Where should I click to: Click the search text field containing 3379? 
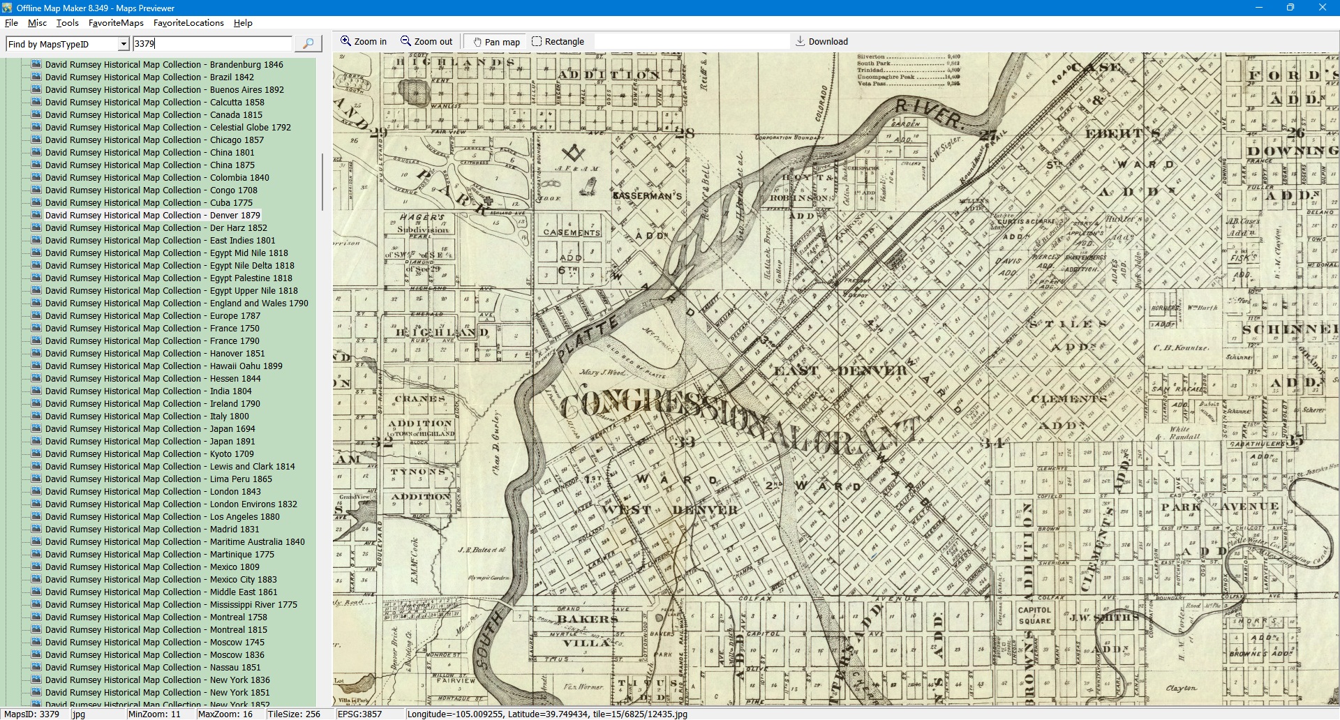pos(211,44)
